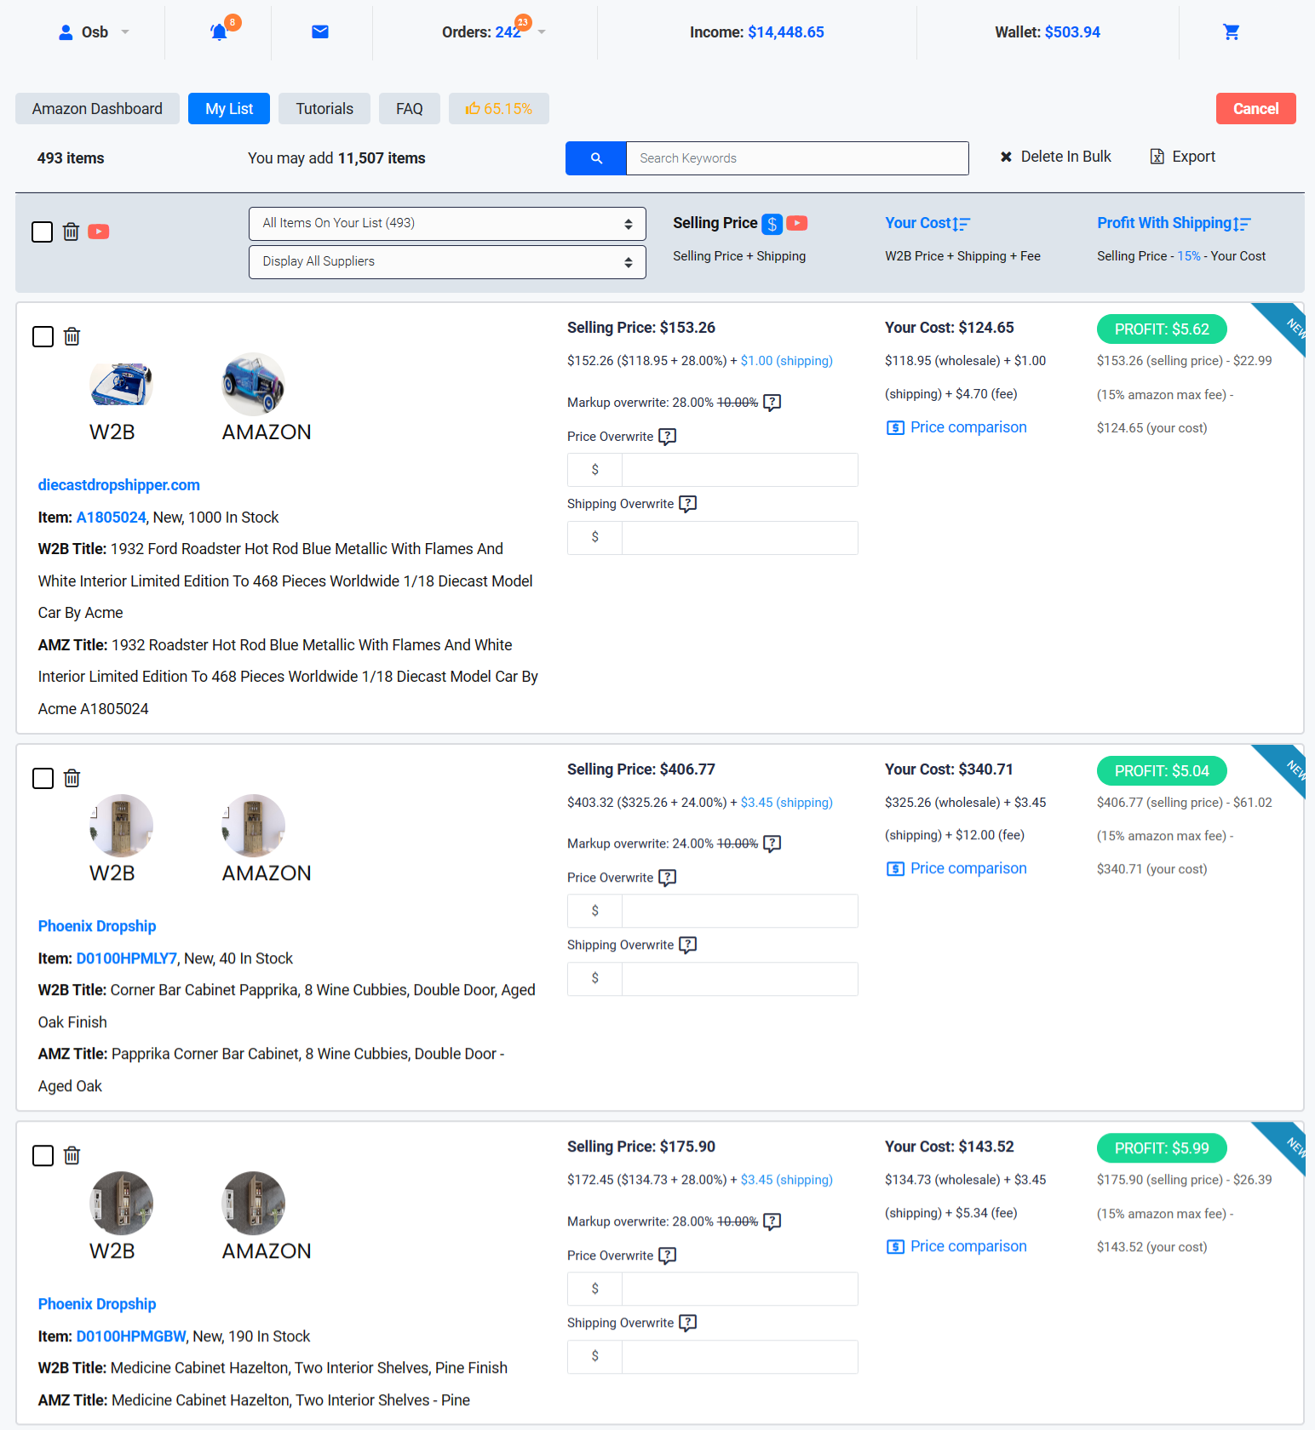
Task: Click the red Cancel button
Action: [x=1256, y=109]
